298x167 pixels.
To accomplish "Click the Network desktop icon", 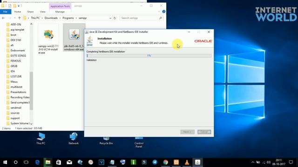I will point(74,139).
